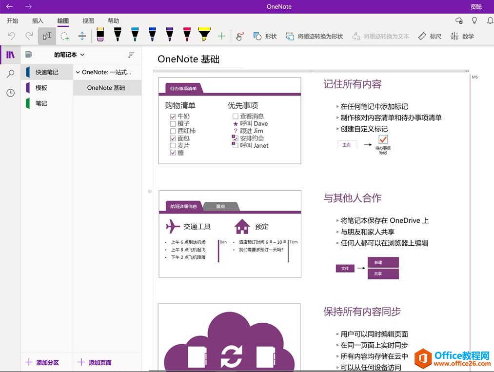The width and height of the screenshot is (494, 372).
Task: Expand the 的笔记本 notebook dropdown
Action: 69,55
